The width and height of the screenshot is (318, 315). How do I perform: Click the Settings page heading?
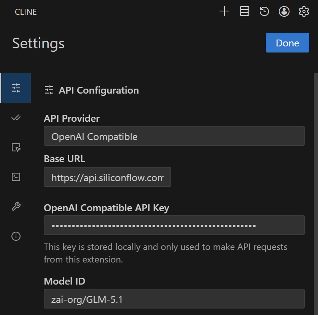tap(38, 43)
